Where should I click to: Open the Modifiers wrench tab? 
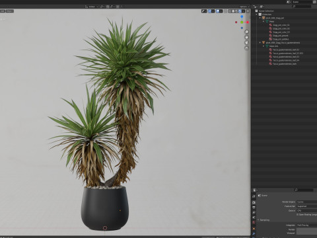coord(254,233)
